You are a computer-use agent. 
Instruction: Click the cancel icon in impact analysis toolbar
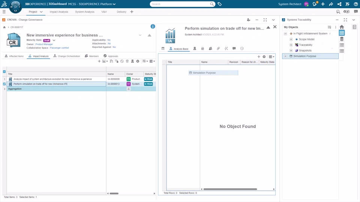click(122, 61)
